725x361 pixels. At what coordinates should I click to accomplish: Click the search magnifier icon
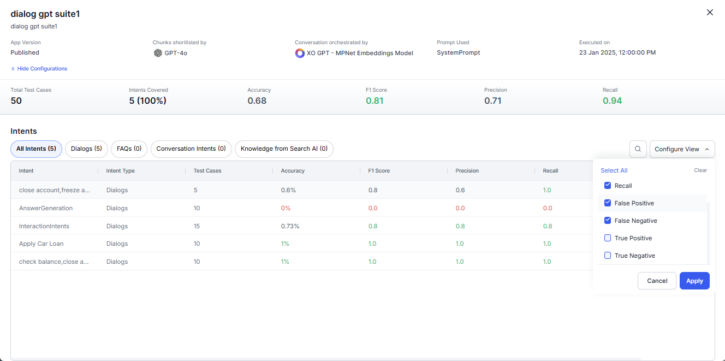point(638,149)
